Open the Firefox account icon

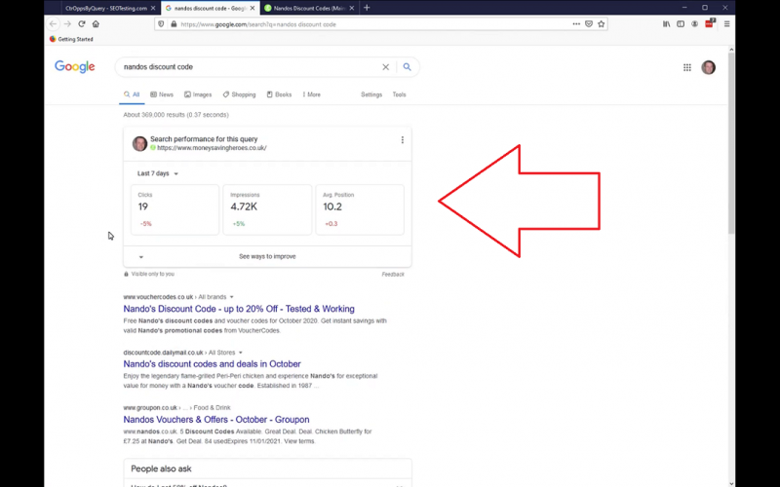[x=694, y=23]
